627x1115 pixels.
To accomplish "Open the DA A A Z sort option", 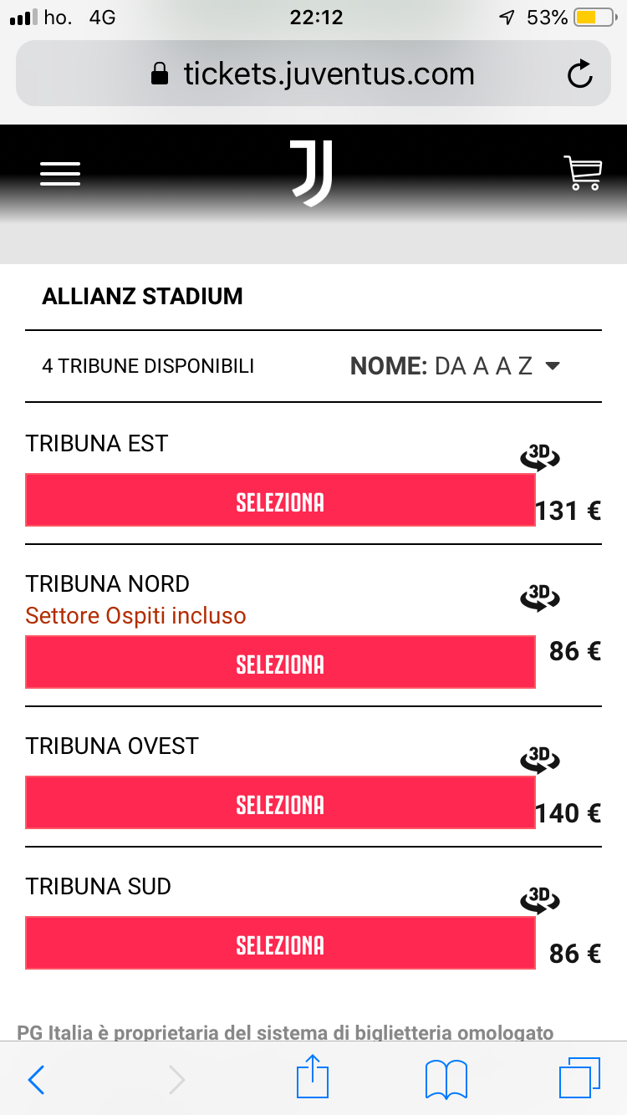I will pos(484,366).
